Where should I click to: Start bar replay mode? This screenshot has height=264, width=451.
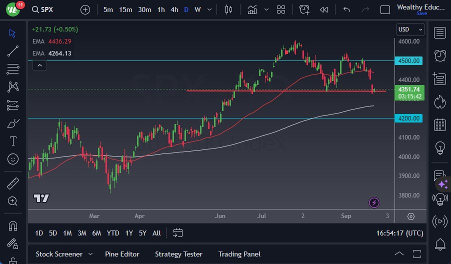pyautogui.click(x=324, y=9)
